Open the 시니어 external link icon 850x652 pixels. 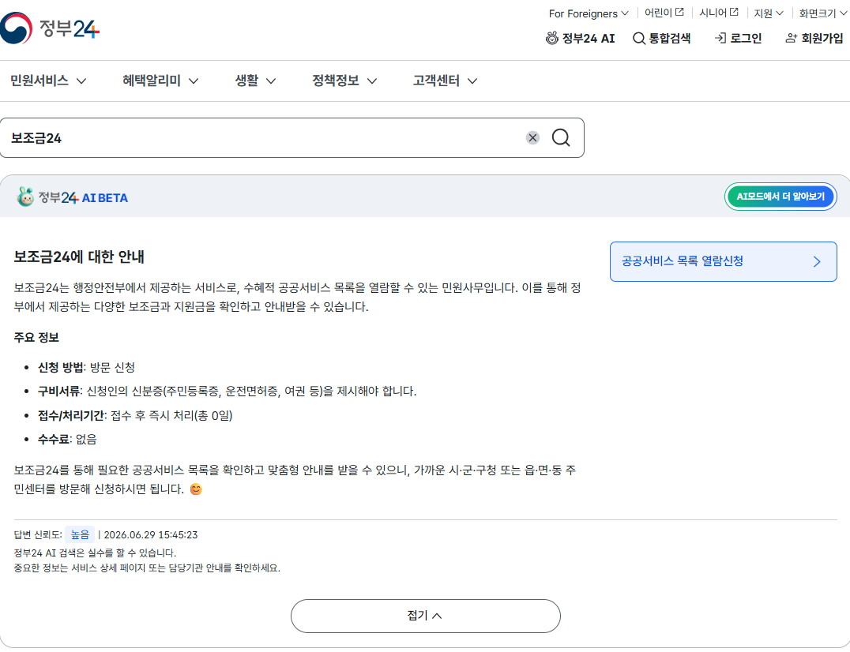[x=734, y=12]
